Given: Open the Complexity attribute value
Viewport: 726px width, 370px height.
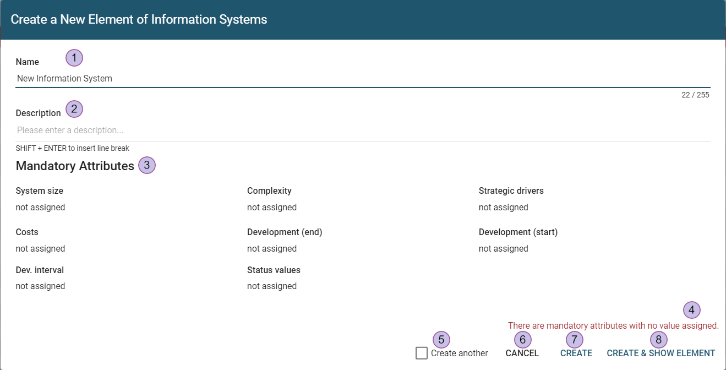Looking at the screenshot, I should click(x=272, y=208).
